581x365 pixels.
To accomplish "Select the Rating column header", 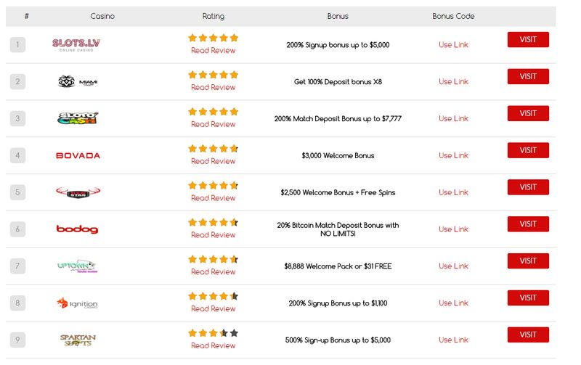I will (213, 16).
